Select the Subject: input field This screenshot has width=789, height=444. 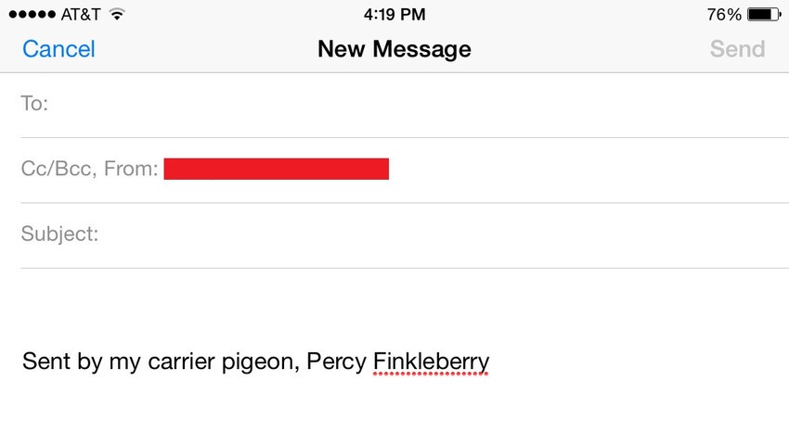[x=405, y=235]
